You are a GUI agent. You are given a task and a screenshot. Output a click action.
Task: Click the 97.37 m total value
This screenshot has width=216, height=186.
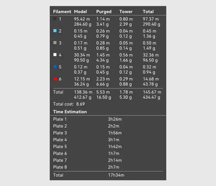pyautogui.click(x=151, y=19)
